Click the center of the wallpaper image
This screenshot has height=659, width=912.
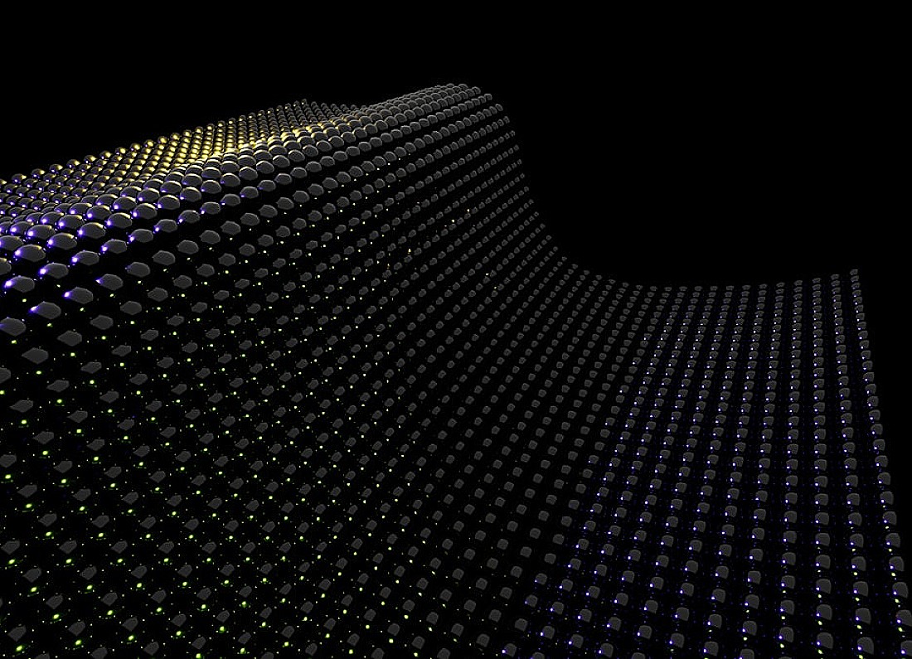click(456, 329)
